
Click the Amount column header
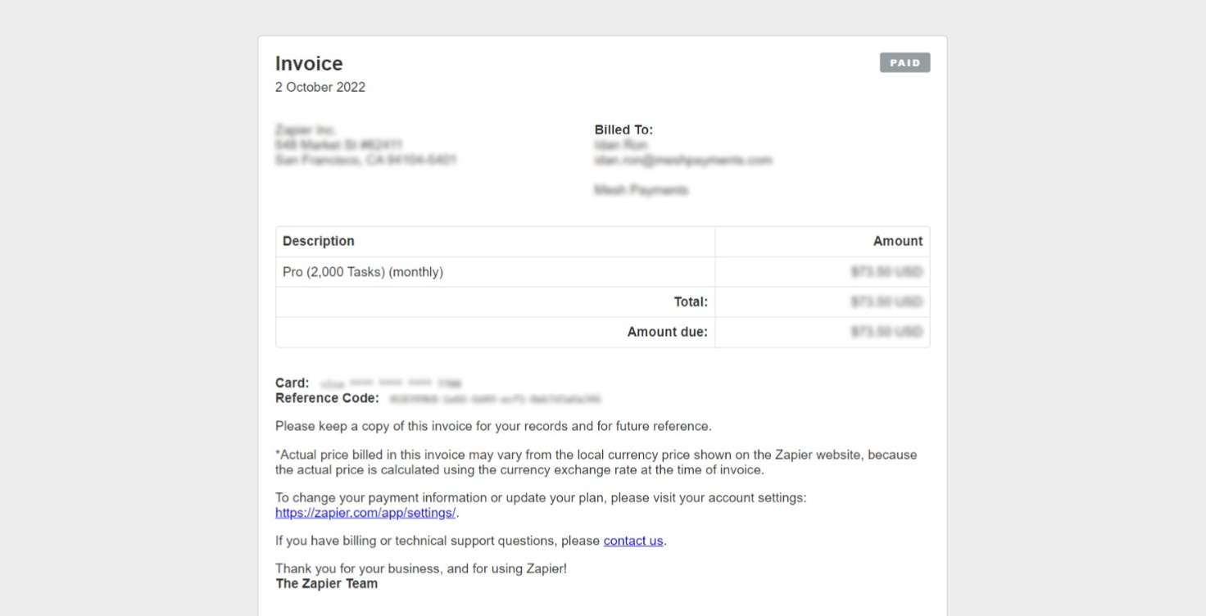[897, 241]
